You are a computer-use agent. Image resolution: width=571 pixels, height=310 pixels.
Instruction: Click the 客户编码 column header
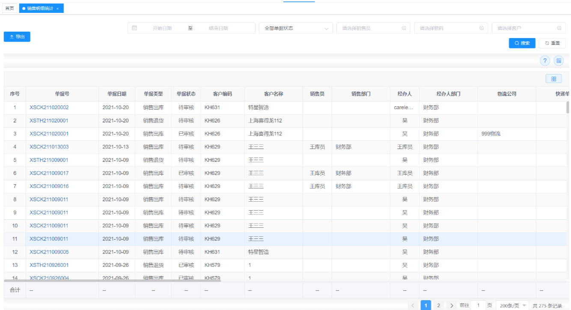pyautogui.click(x=223, y=94)
